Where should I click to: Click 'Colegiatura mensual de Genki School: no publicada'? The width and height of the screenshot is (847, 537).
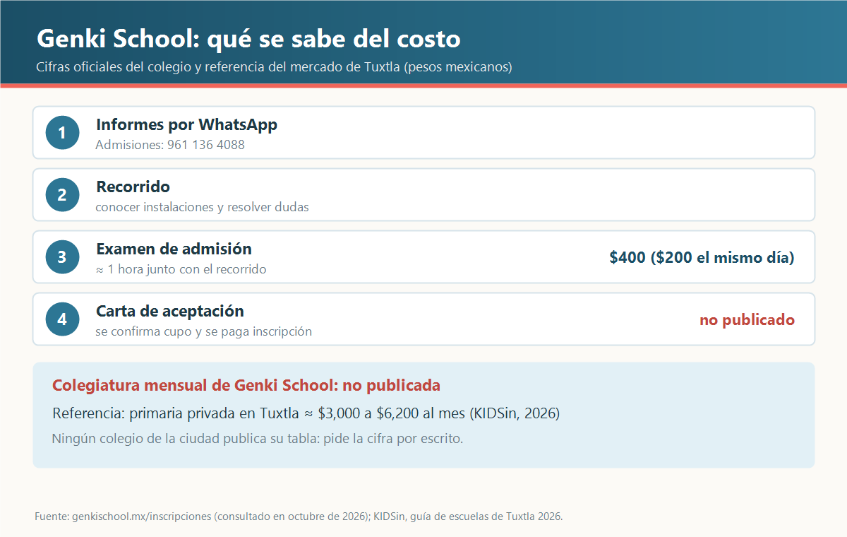[x=246, y=386]
